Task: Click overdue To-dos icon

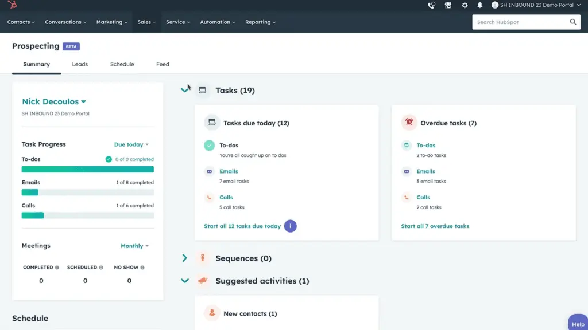Action: (406, 145)
